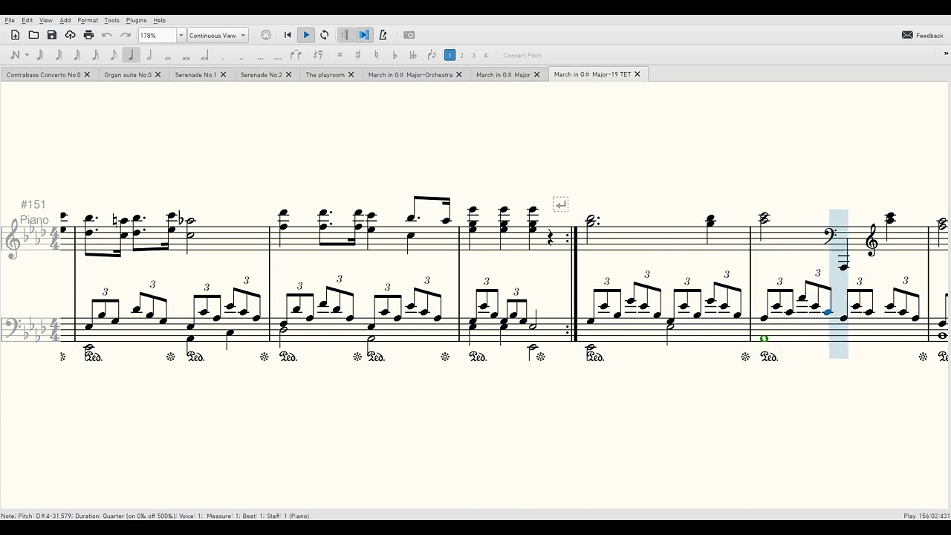
Task: Apply double flat accidental
Action: coord(413,55)
